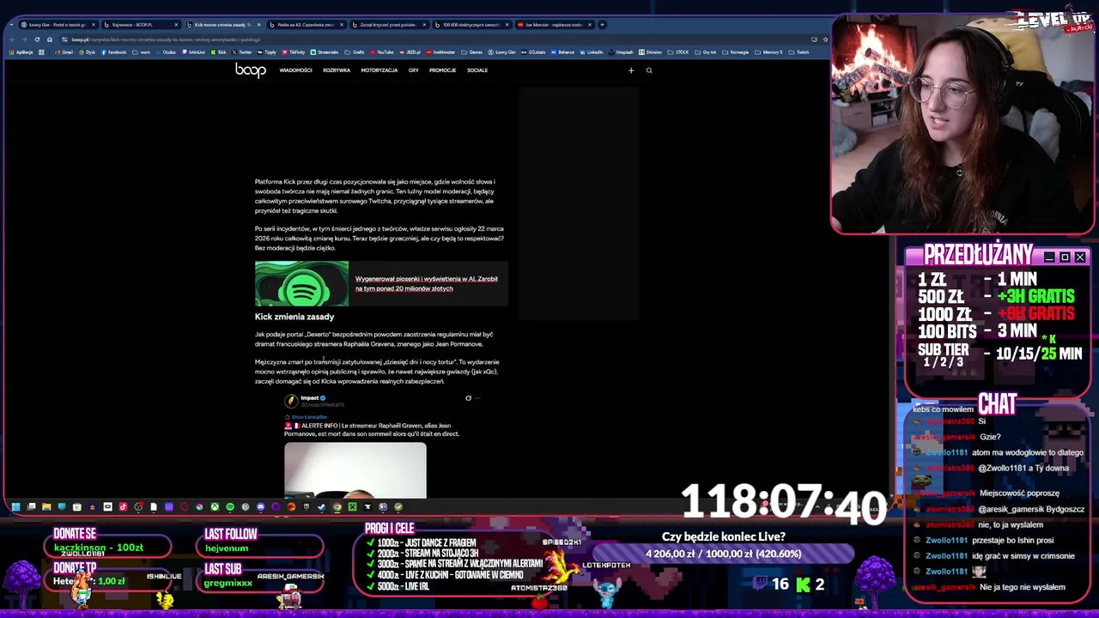The height and width of the screenshot is (618, 1099).
Task: Close the Kick mocno zmienia zasady tab
Action: click(258, 25)
